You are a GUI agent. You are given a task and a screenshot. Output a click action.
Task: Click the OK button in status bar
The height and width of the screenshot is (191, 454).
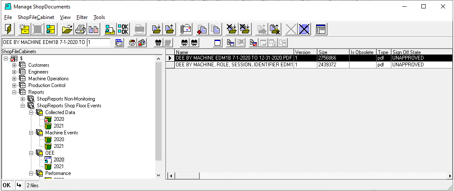coord(7,185)
